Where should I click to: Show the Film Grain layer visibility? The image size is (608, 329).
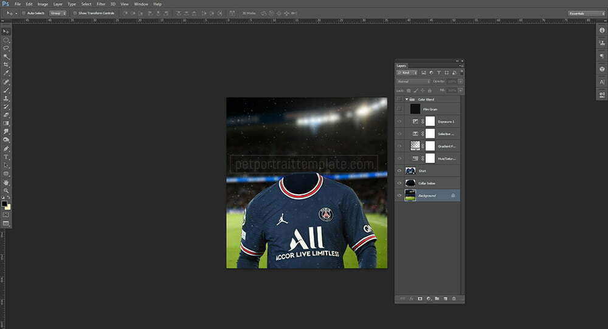(399, 109)
